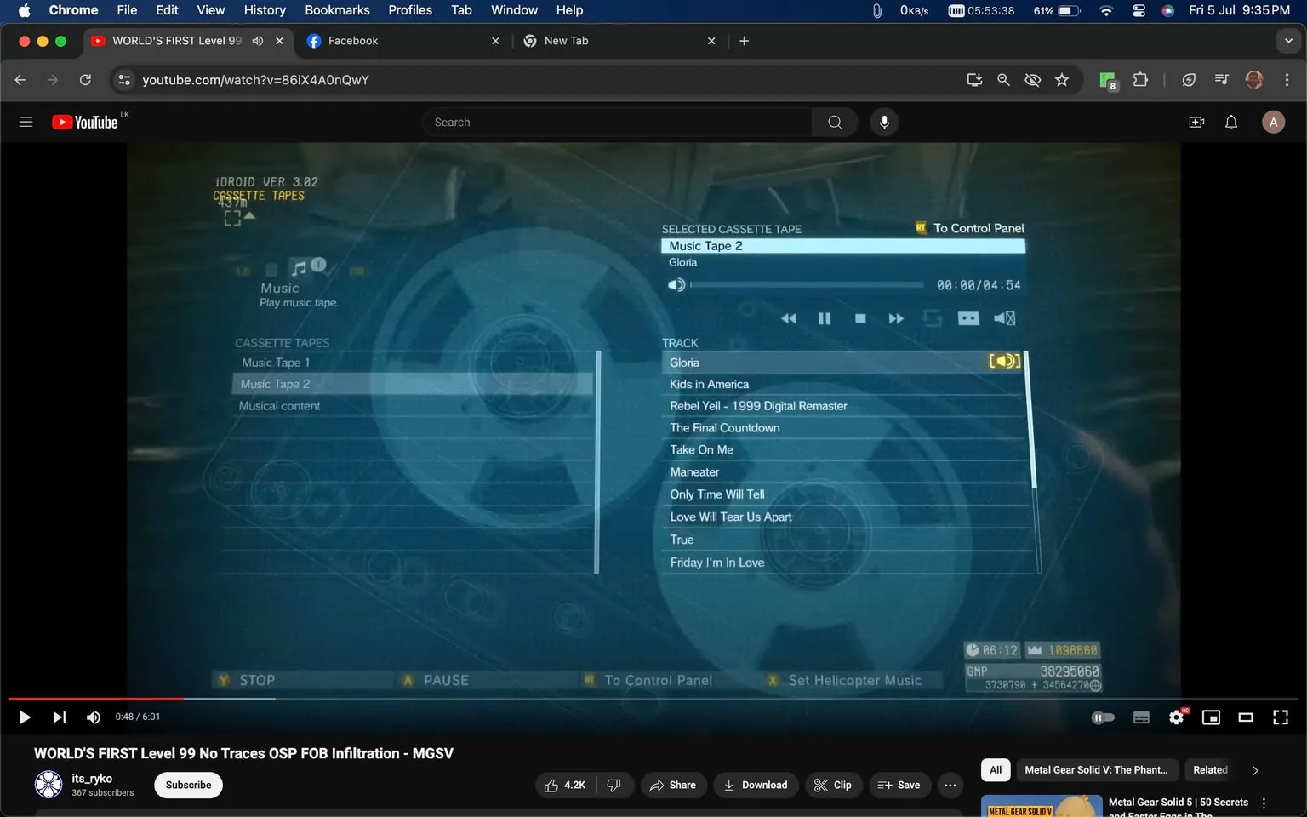1307x817 pixels.
Task: Open the Create video upload icon
Action: 1196,122
